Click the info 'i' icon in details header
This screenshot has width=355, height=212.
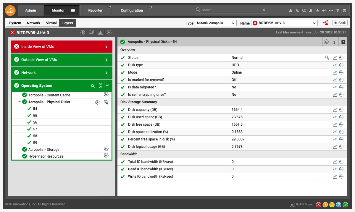(334, 42)
